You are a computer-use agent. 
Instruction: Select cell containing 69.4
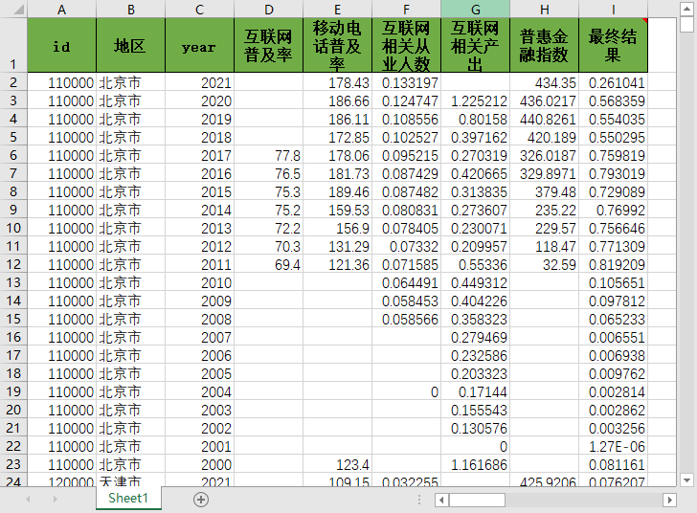click(x=268, y=265)
